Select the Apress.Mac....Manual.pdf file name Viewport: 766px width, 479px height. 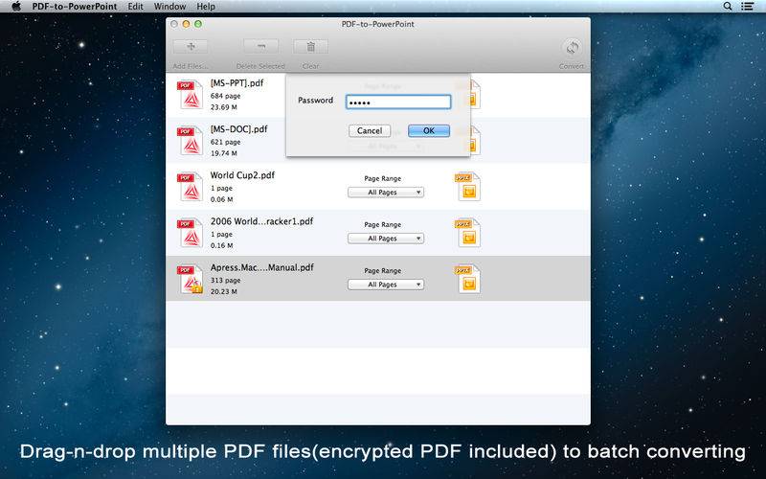coord(262,267)
